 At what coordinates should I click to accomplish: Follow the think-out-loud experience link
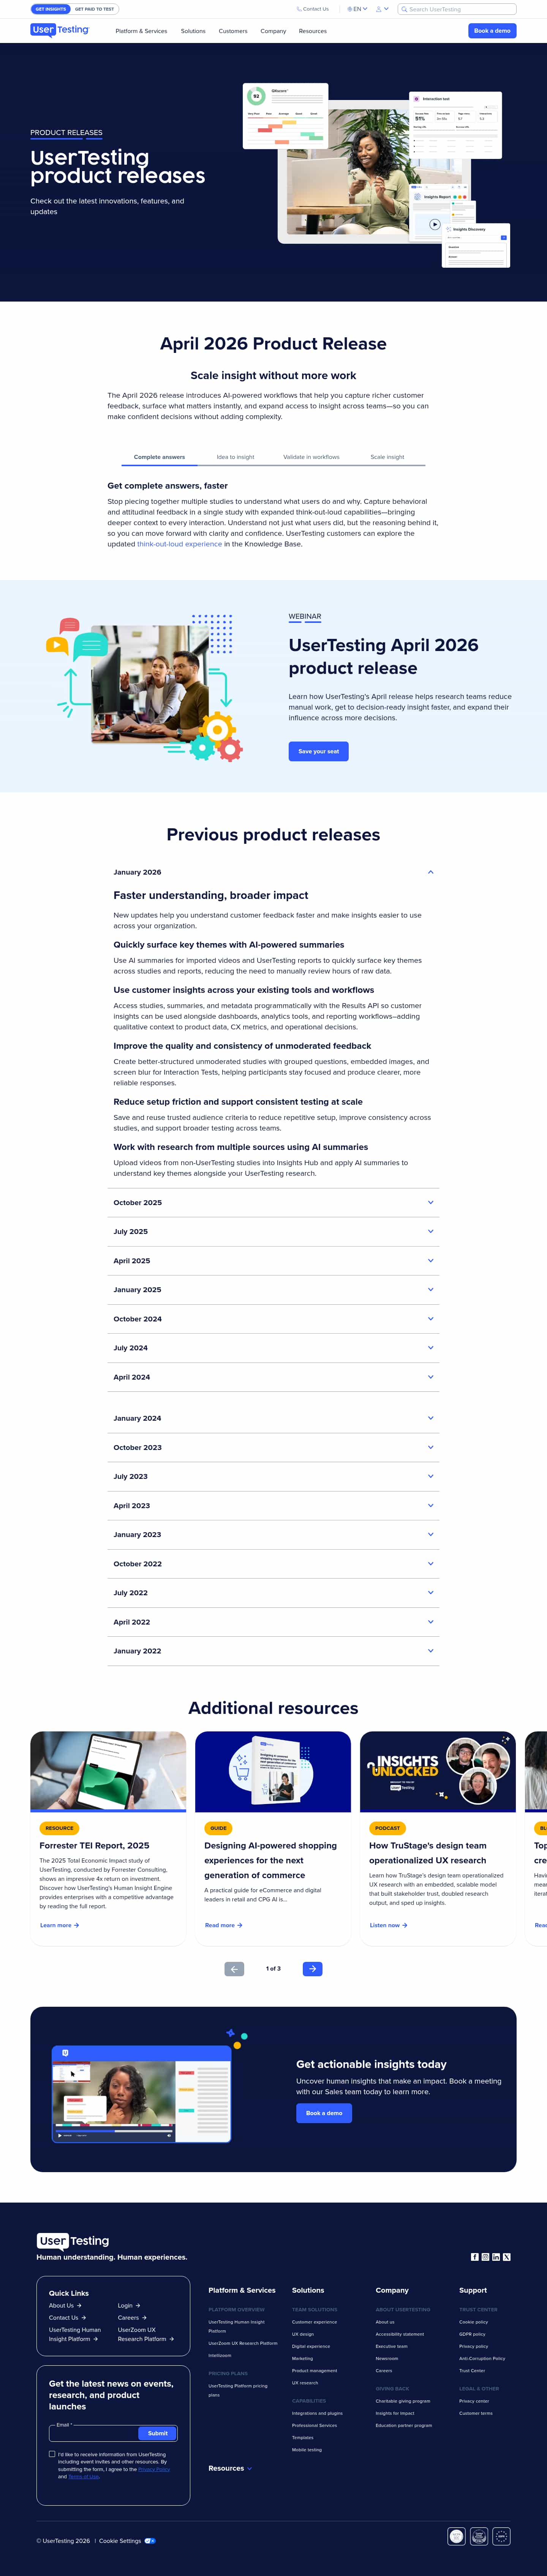click(180, 544)
